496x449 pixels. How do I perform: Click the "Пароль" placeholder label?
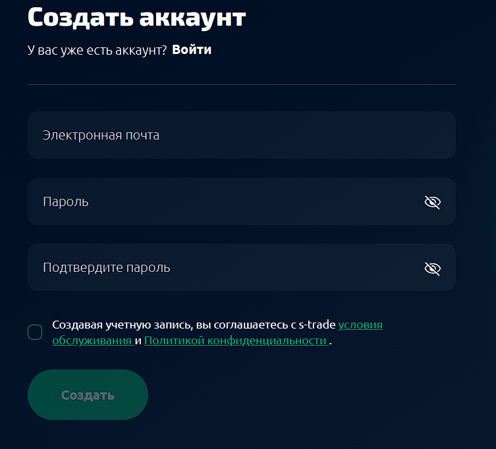[x=65, y=201]
